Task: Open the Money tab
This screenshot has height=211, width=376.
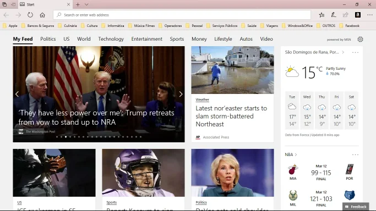Action: (x=199, y=39)
